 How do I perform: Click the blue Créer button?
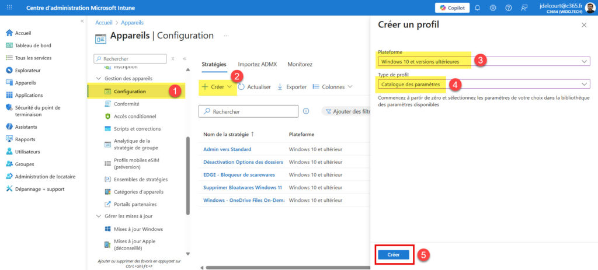[x=394, y=255]
